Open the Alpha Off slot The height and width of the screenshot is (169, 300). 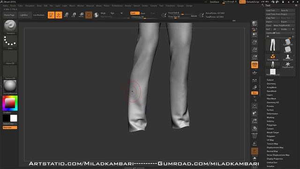pyautogui.click(x=10, y=57)
